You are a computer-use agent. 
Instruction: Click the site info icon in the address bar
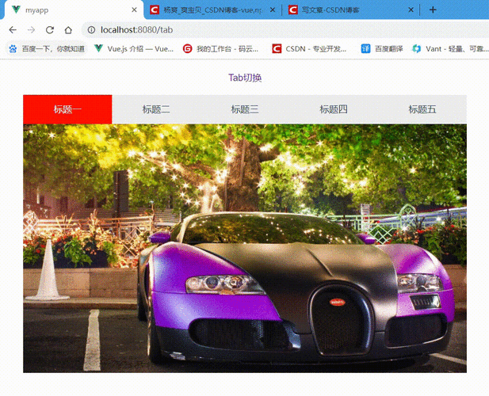91,30
